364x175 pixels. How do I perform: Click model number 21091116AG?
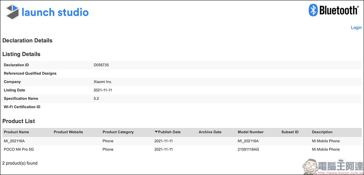click(248, 149)
